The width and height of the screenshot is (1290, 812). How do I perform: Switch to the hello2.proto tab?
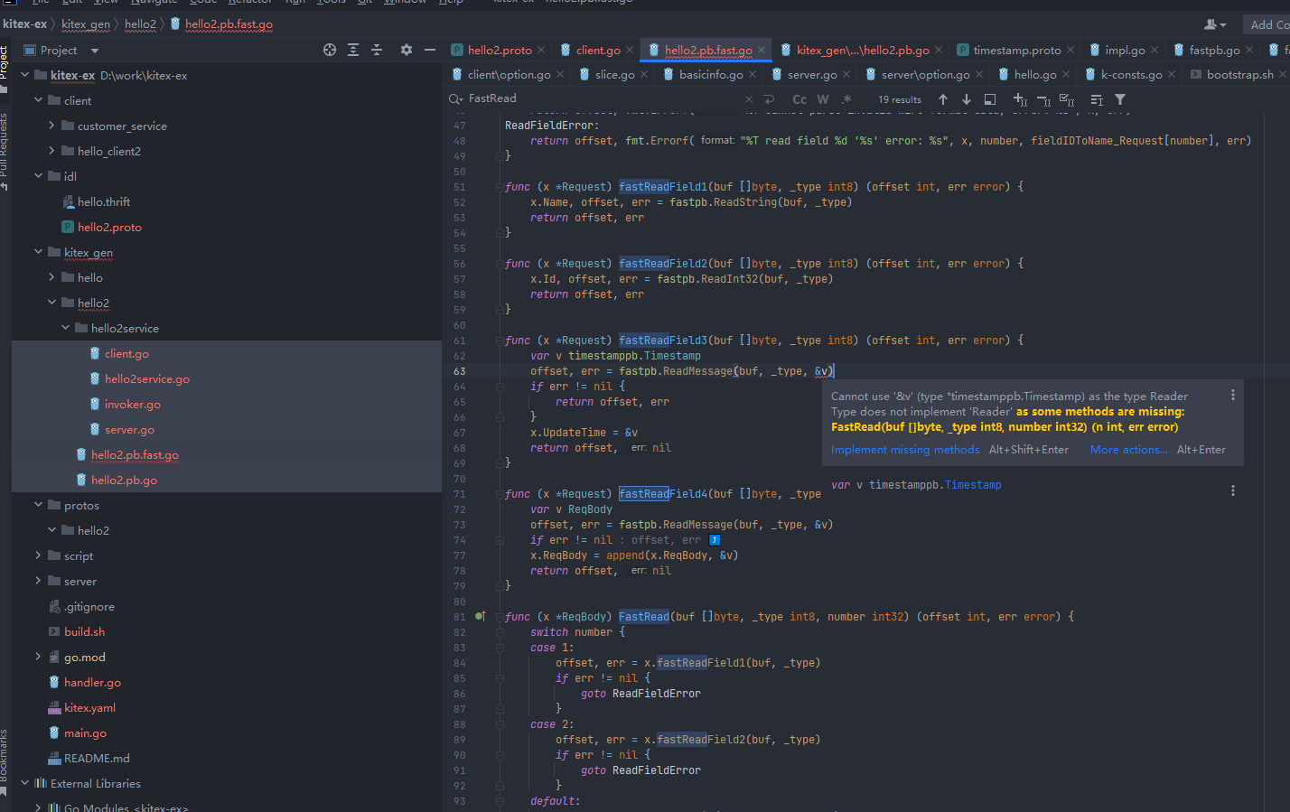pyautogui.click(x=500, y=51)
